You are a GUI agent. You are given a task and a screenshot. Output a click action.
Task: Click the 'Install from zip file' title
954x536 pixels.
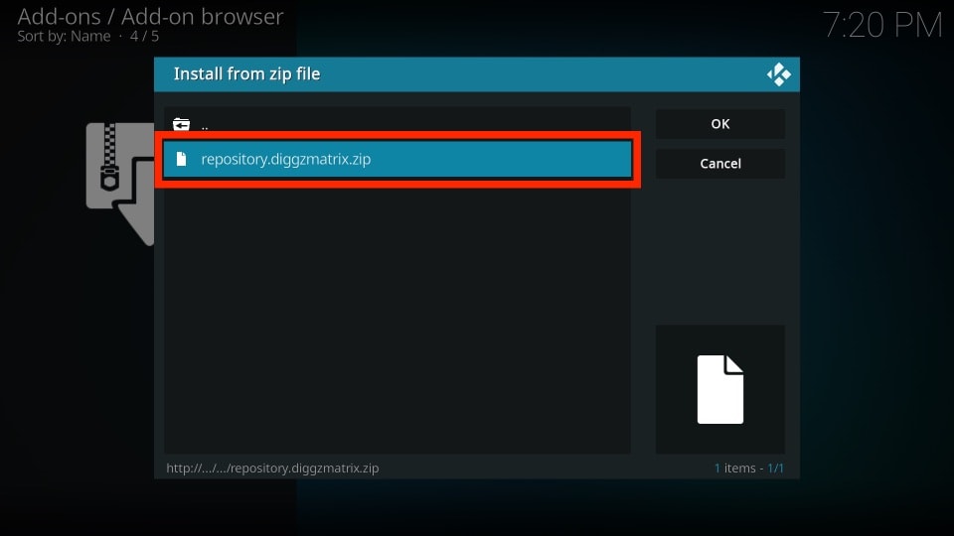(247, 74)
